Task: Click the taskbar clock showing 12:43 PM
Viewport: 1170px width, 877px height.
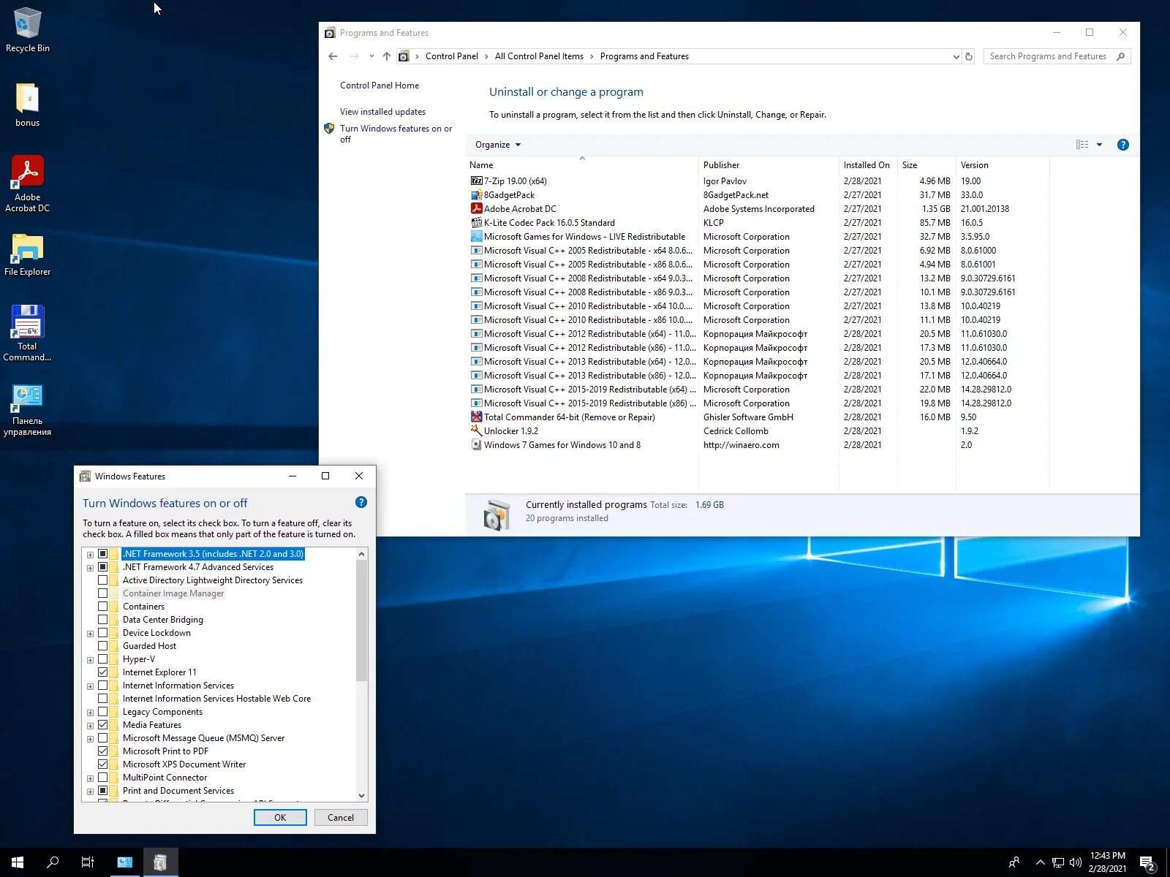Action: 1107,862
